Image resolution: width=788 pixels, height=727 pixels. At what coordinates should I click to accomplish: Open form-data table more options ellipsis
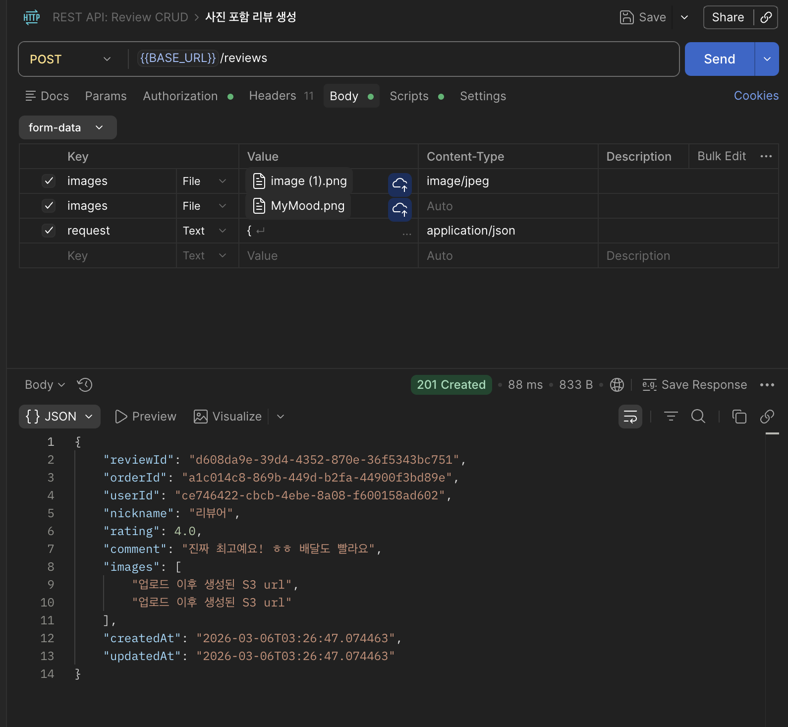[766, 156]
